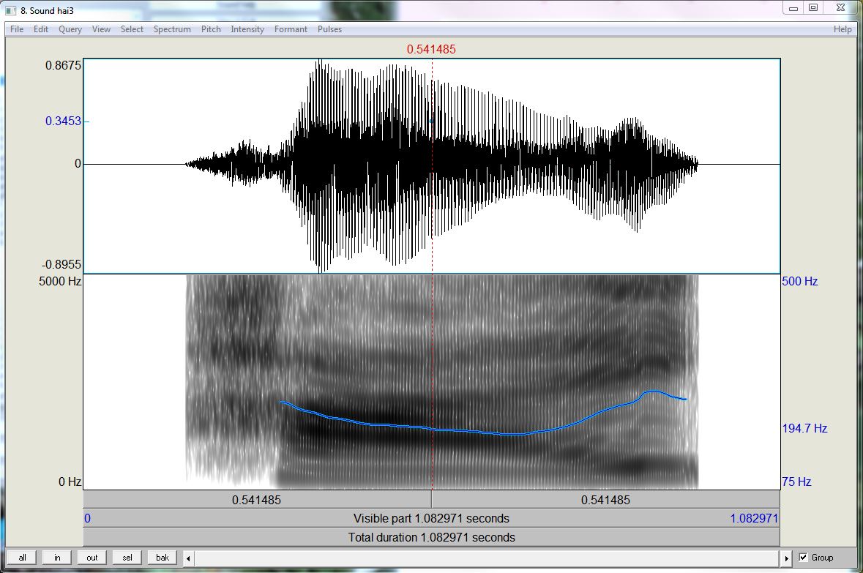Click the 'bak' zoom back button

pos(162,558)
